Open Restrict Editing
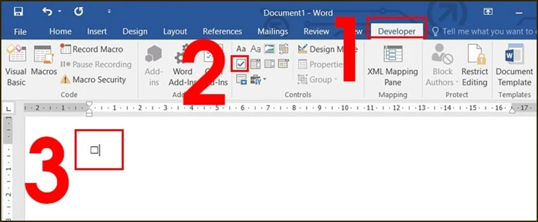Image resolution: width=538 pixels, height=222 pixels. click(475, 65)
